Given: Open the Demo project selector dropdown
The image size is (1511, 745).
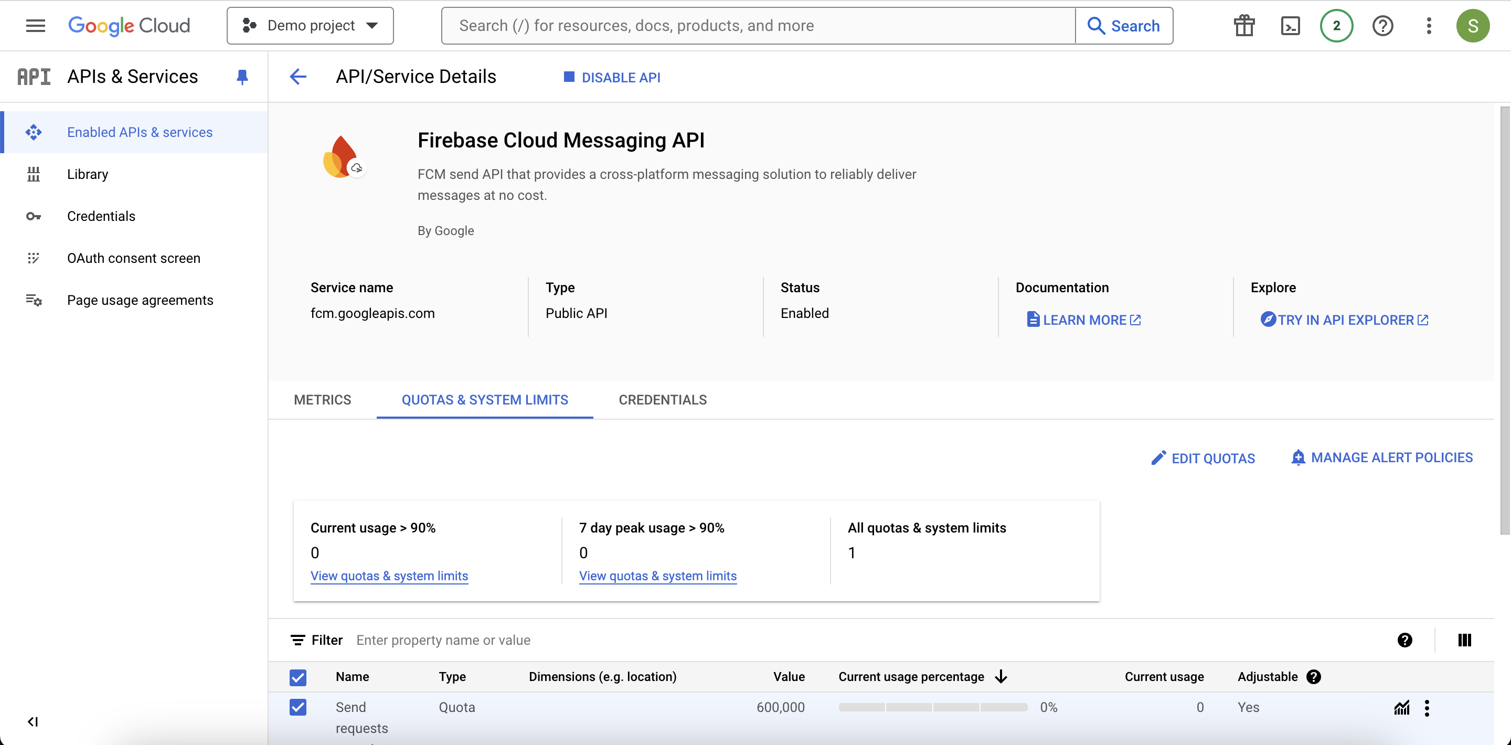Looking at the screenshot, I should pyautogui.click(x=310, y=25).
